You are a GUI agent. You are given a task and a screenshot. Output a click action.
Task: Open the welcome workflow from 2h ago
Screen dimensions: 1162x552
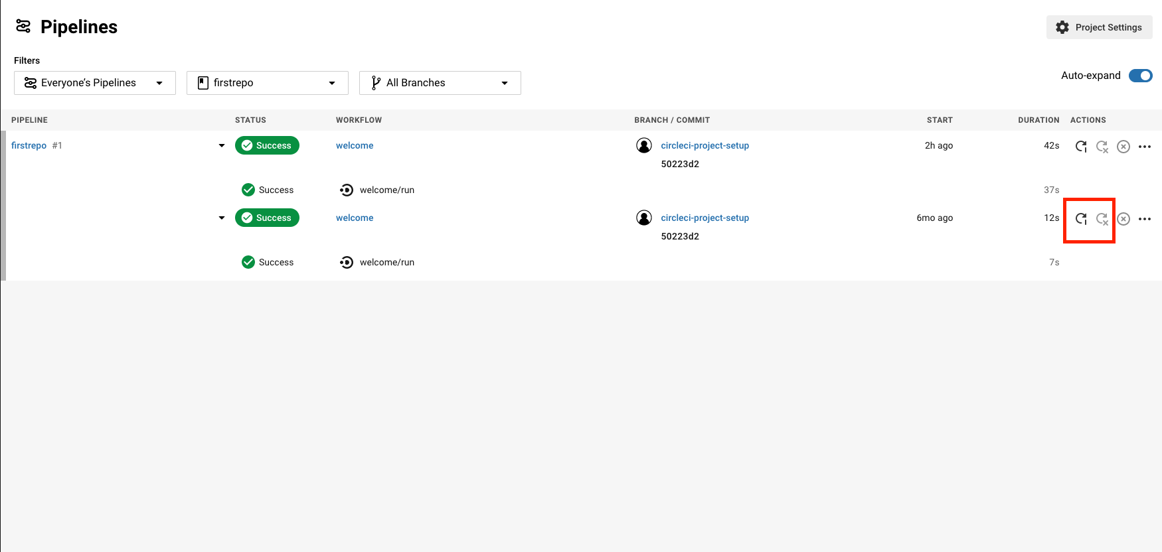(x=355, y=146)
